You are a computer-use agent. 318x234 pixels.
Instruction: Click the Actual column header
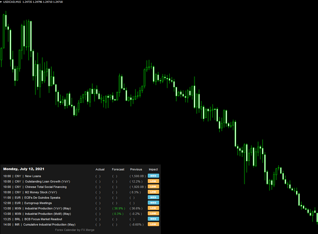[x=100, y=169]
